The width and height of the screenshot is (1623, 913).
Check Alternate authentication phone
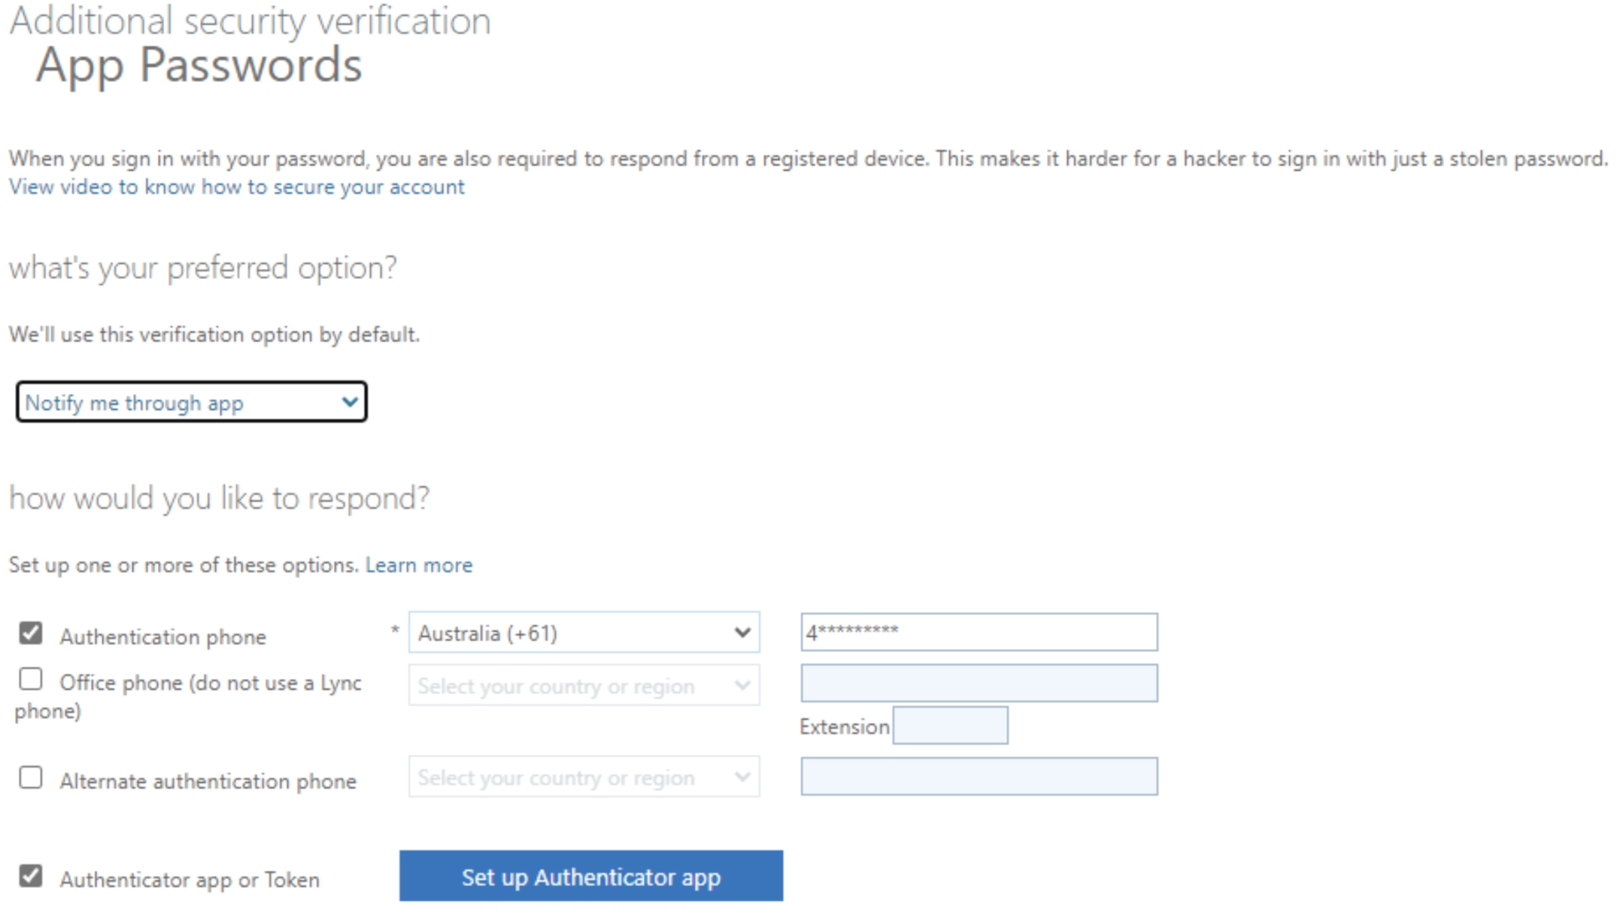(x=30, y=778)
